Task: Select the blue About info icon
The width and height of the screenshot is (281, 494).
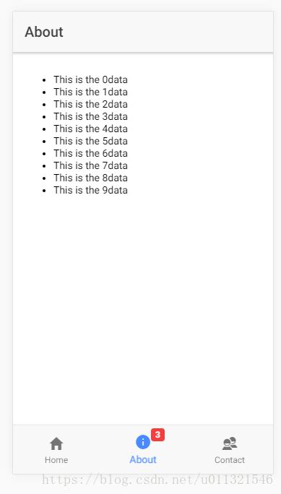Action: pyautogui.click(x=143, y=442)
